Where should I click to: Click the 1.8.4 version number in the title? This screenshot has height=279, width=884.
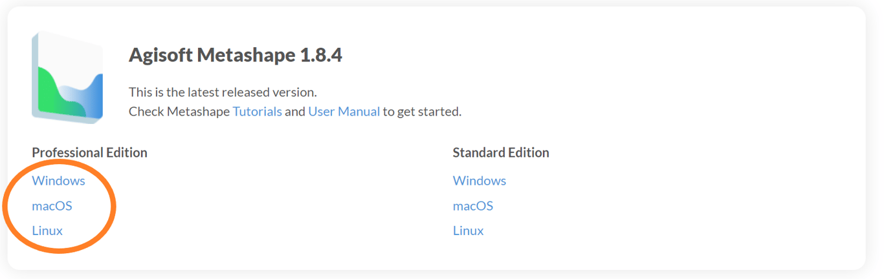320,56
